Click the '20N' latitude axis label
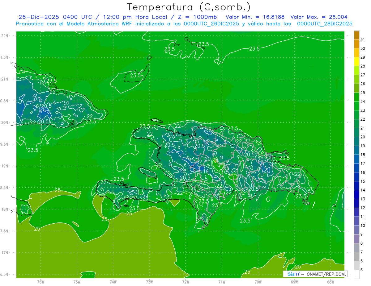Viewport: 371px width, 286px height. [5, 122]
